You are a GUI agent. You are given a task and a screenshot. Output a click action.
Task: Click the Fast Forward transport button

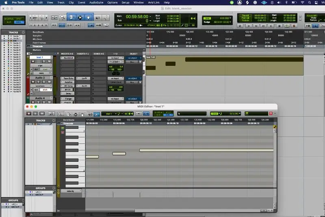263,26
